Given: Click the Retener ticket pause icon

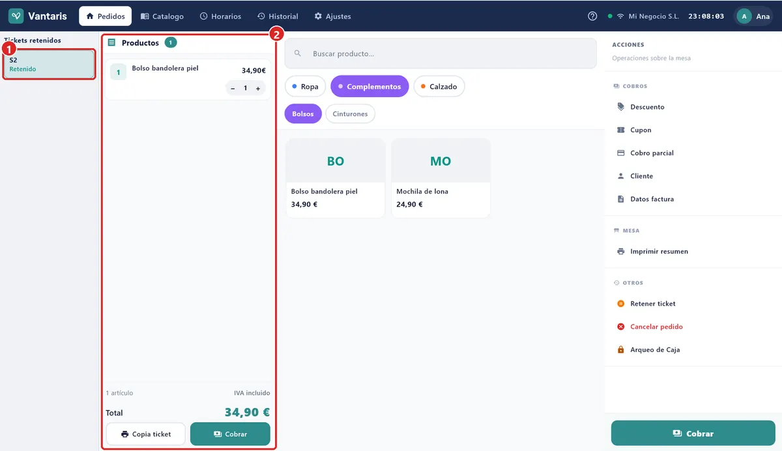Looking at the screenshot, I should point(620,304).
